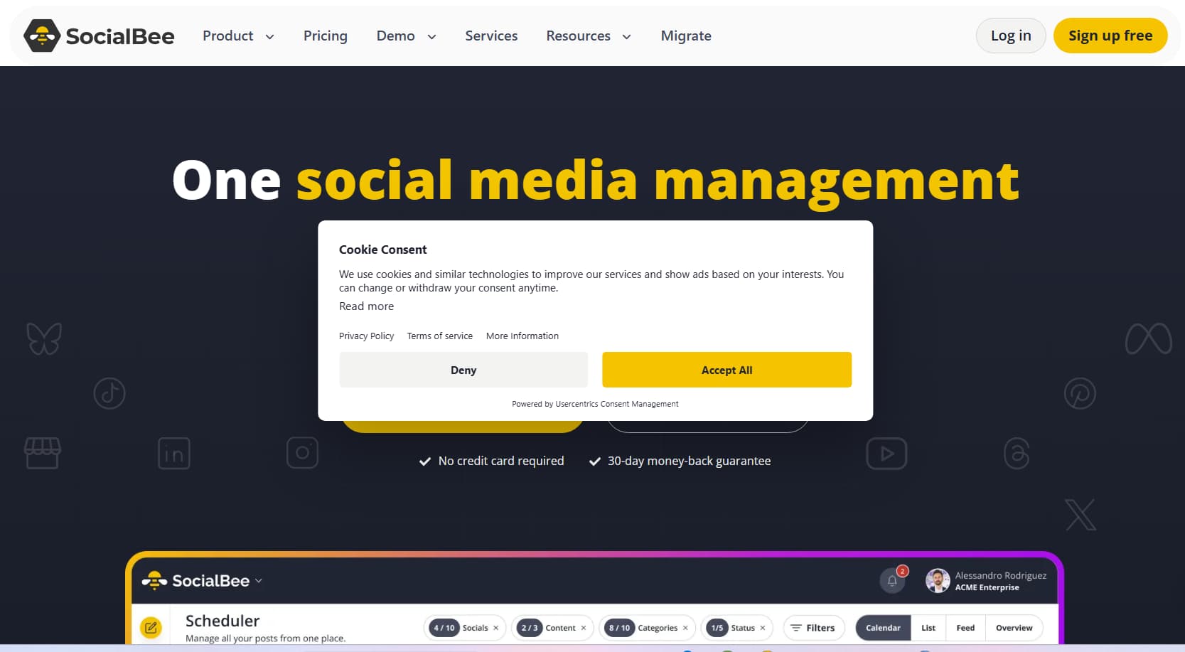Remove the Content filter chip
This screenshot has height=652, width=1185.
pos(584,628)
